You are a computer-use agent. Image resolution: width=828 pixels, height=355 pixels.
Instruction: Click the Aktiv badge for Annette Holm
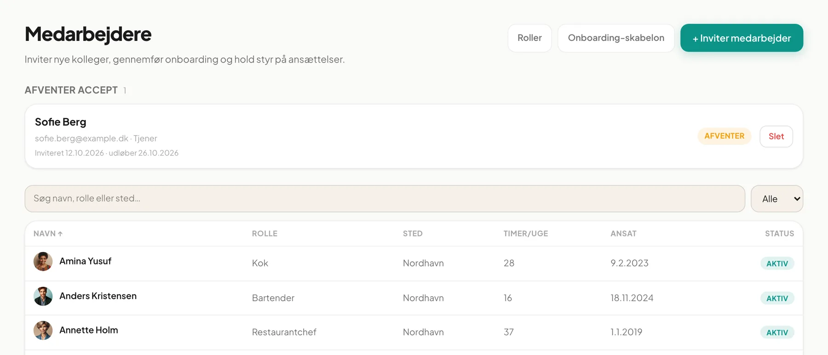click(x=777, y=332)
